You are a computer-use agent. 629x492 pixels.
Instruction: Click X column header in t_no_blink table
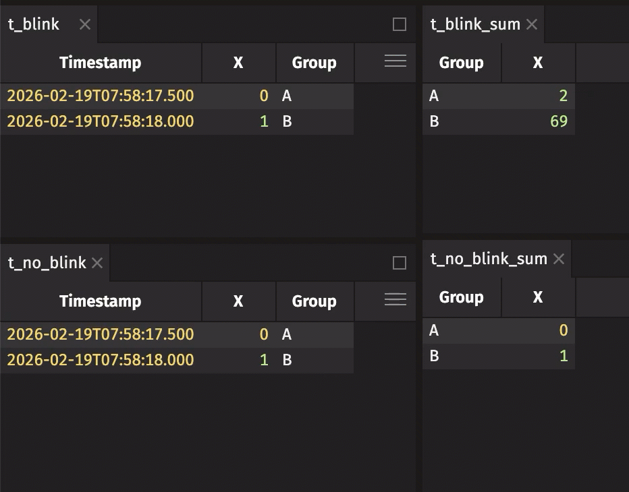[238, 301]
